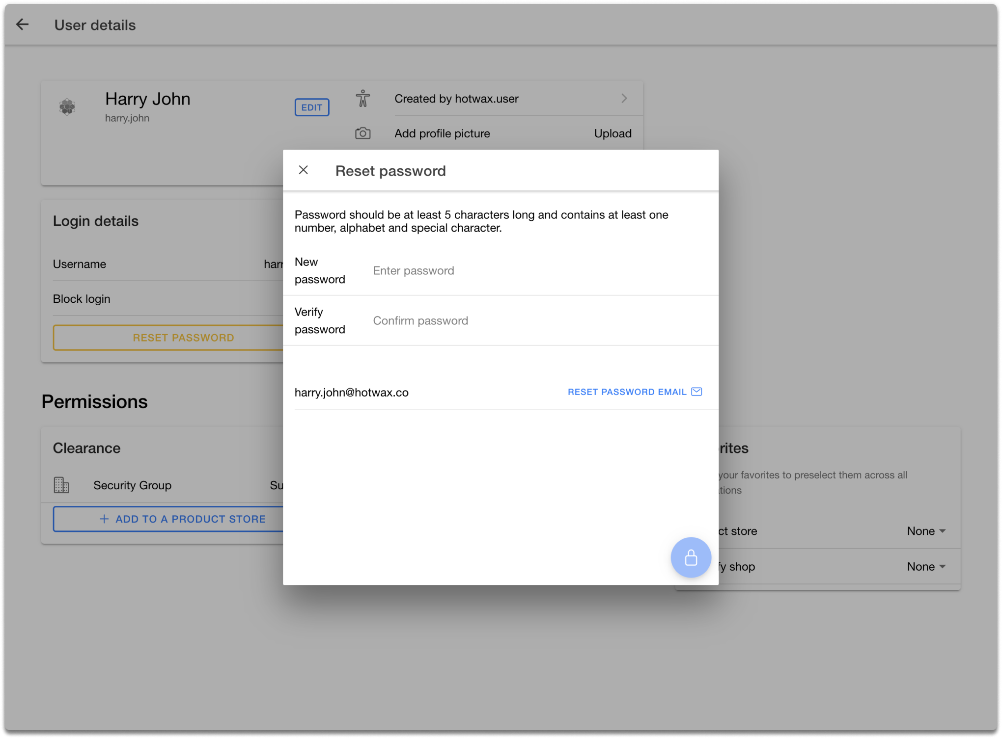
Task: Click the building Security Group icon
Action: [61, 485]
